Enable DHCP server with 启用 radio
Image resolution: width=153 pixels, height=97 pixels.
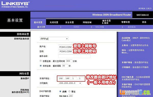60,91
